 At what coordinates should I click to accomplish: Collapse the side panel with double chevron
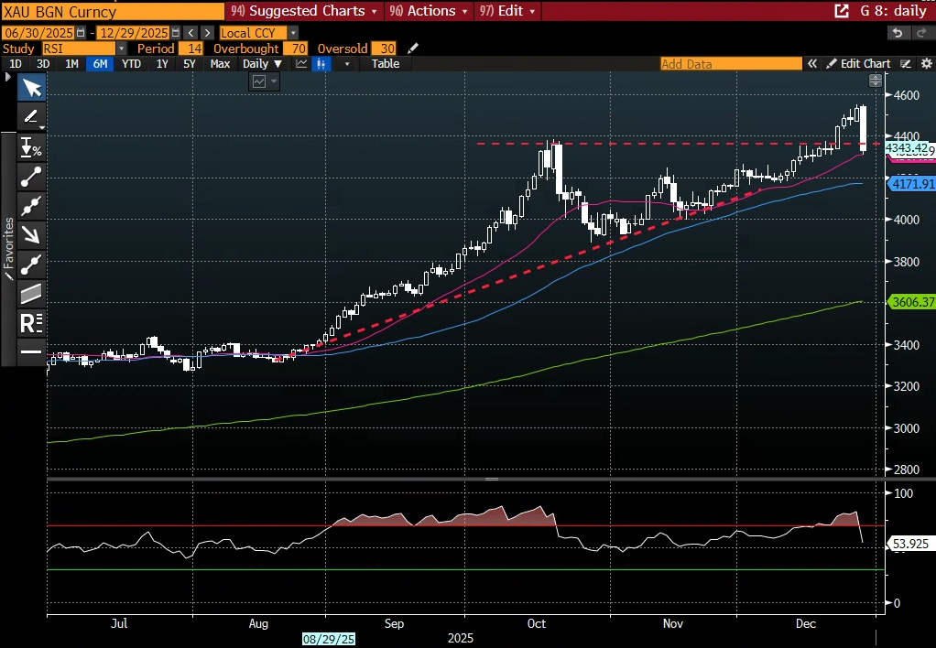[x=811, y=64]
